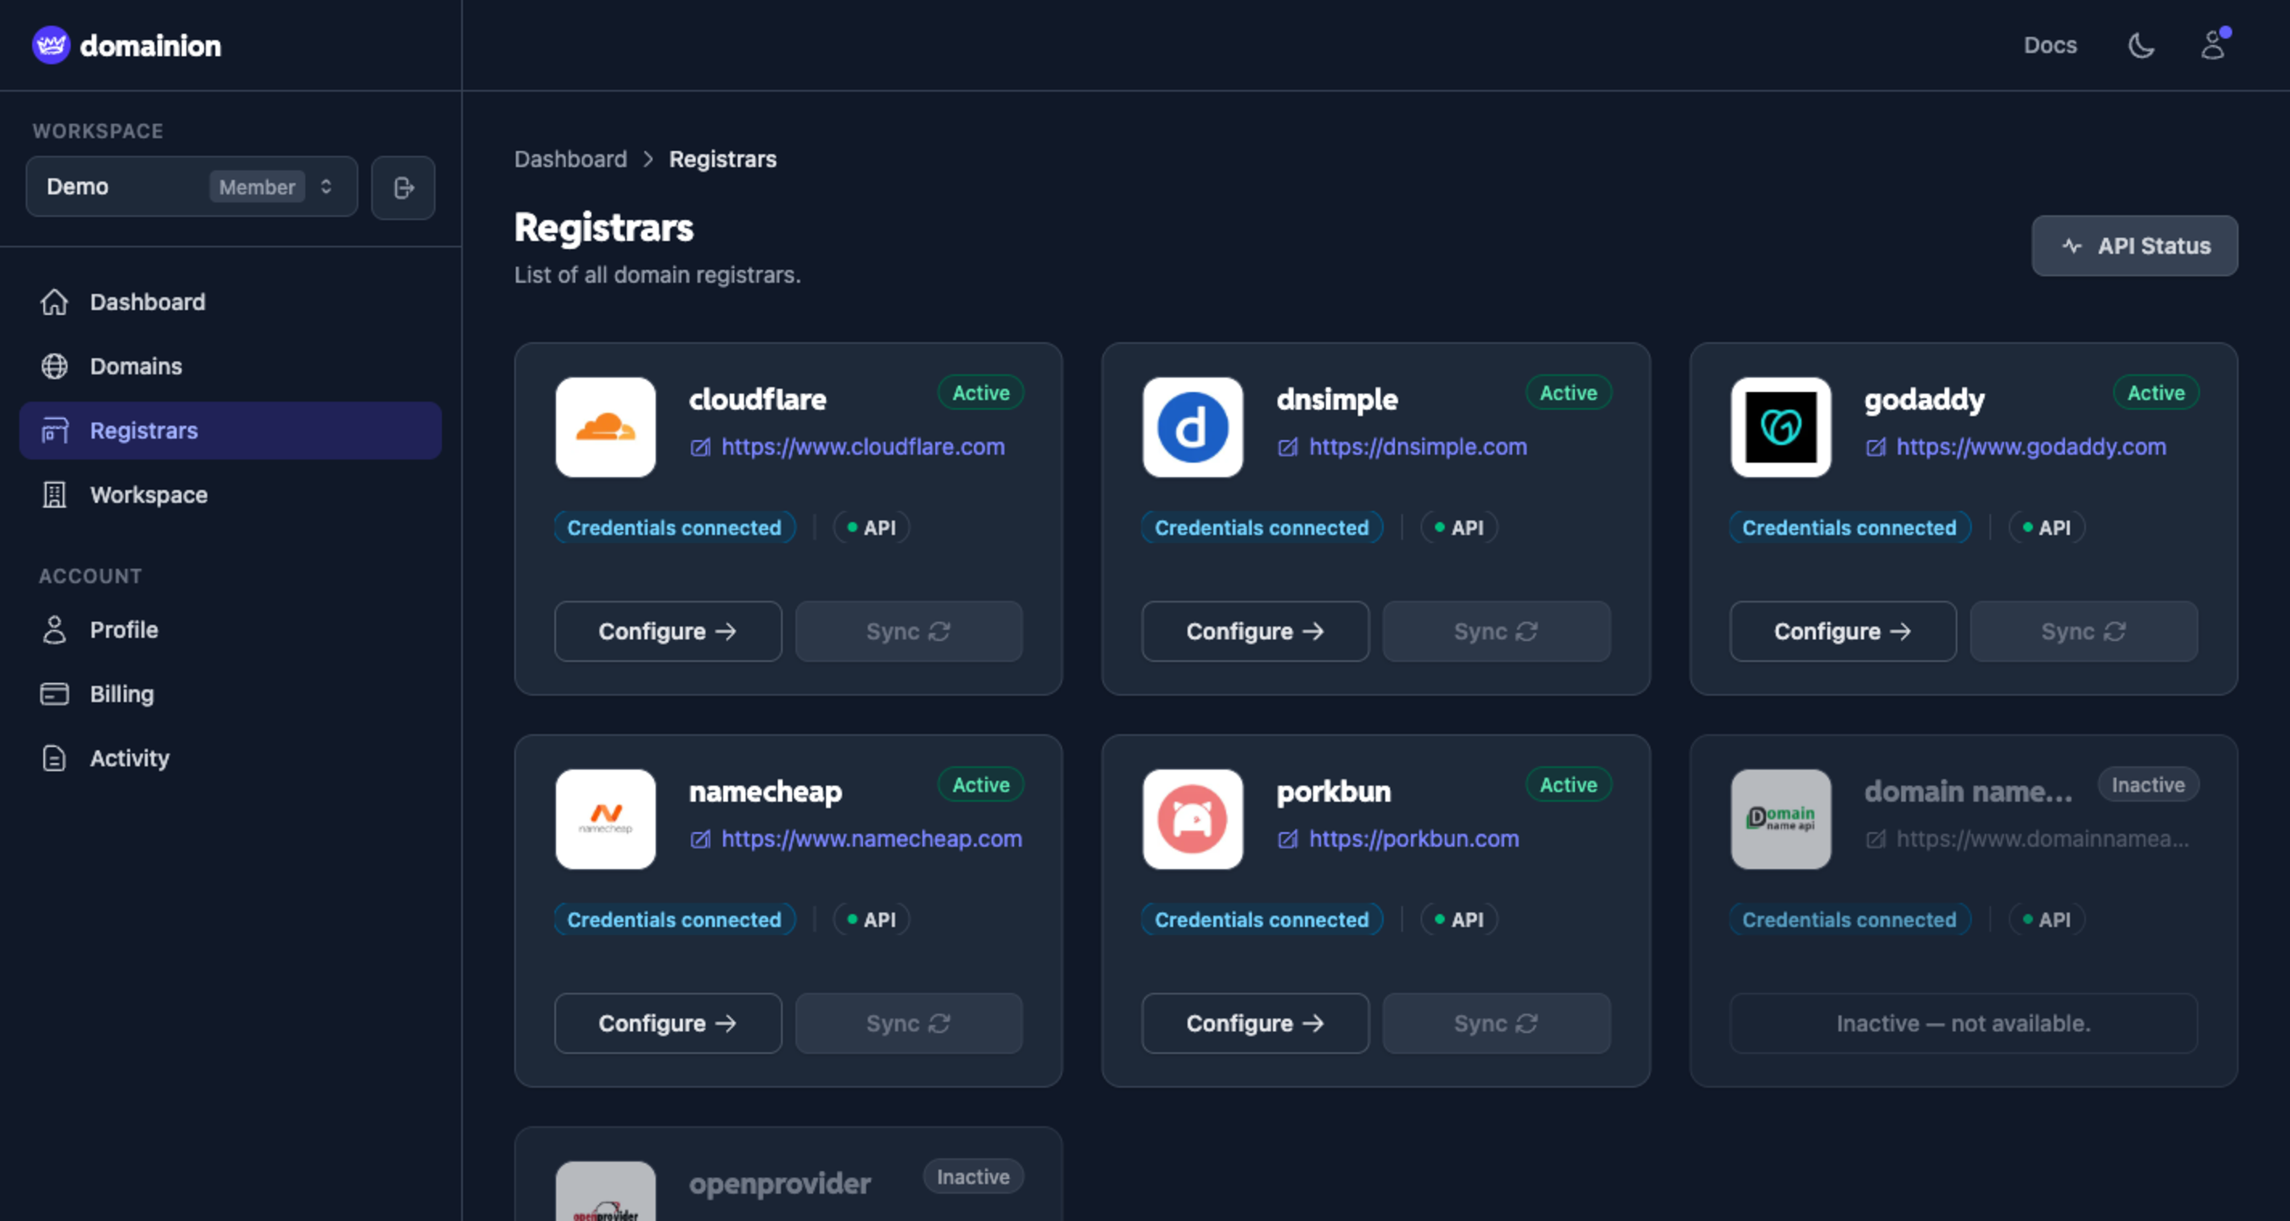This screenshot has width=2290, height=1221.
Task: Open the godaddy.com website link
Action: click(2031, 447)
